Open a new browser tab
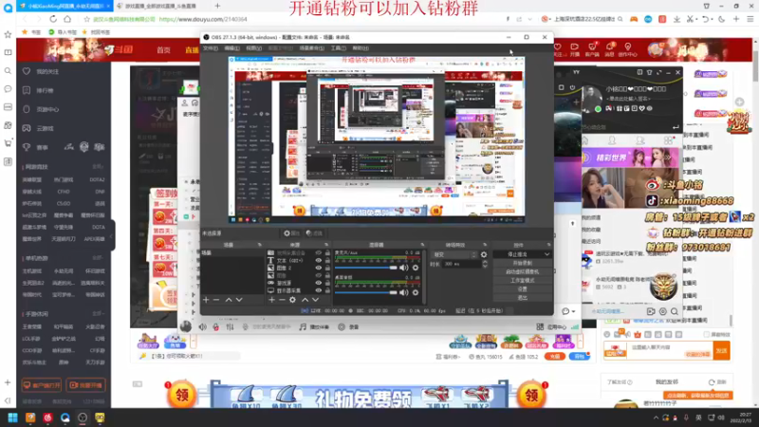Screen dimensions: 759x427 click(217, 6)
